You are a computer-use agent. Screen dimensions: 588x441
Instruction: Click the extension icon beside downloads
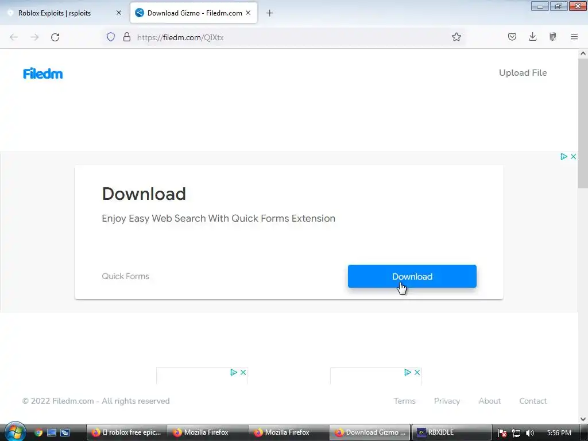[553, 37]
